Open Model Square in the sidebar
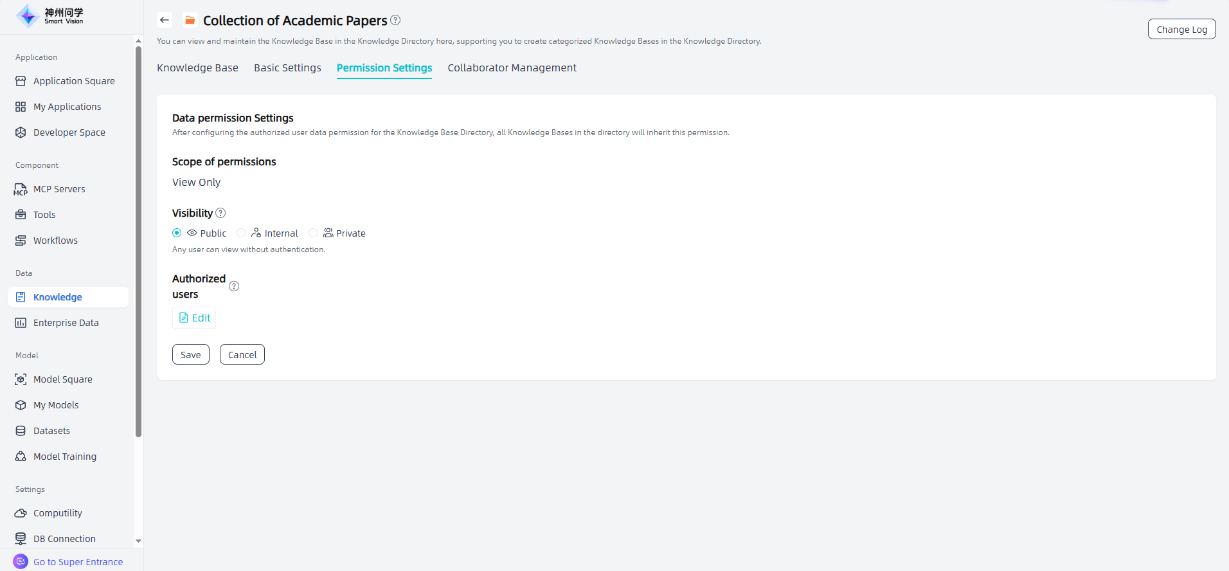The image size is (1229, 571). [62, 379]
